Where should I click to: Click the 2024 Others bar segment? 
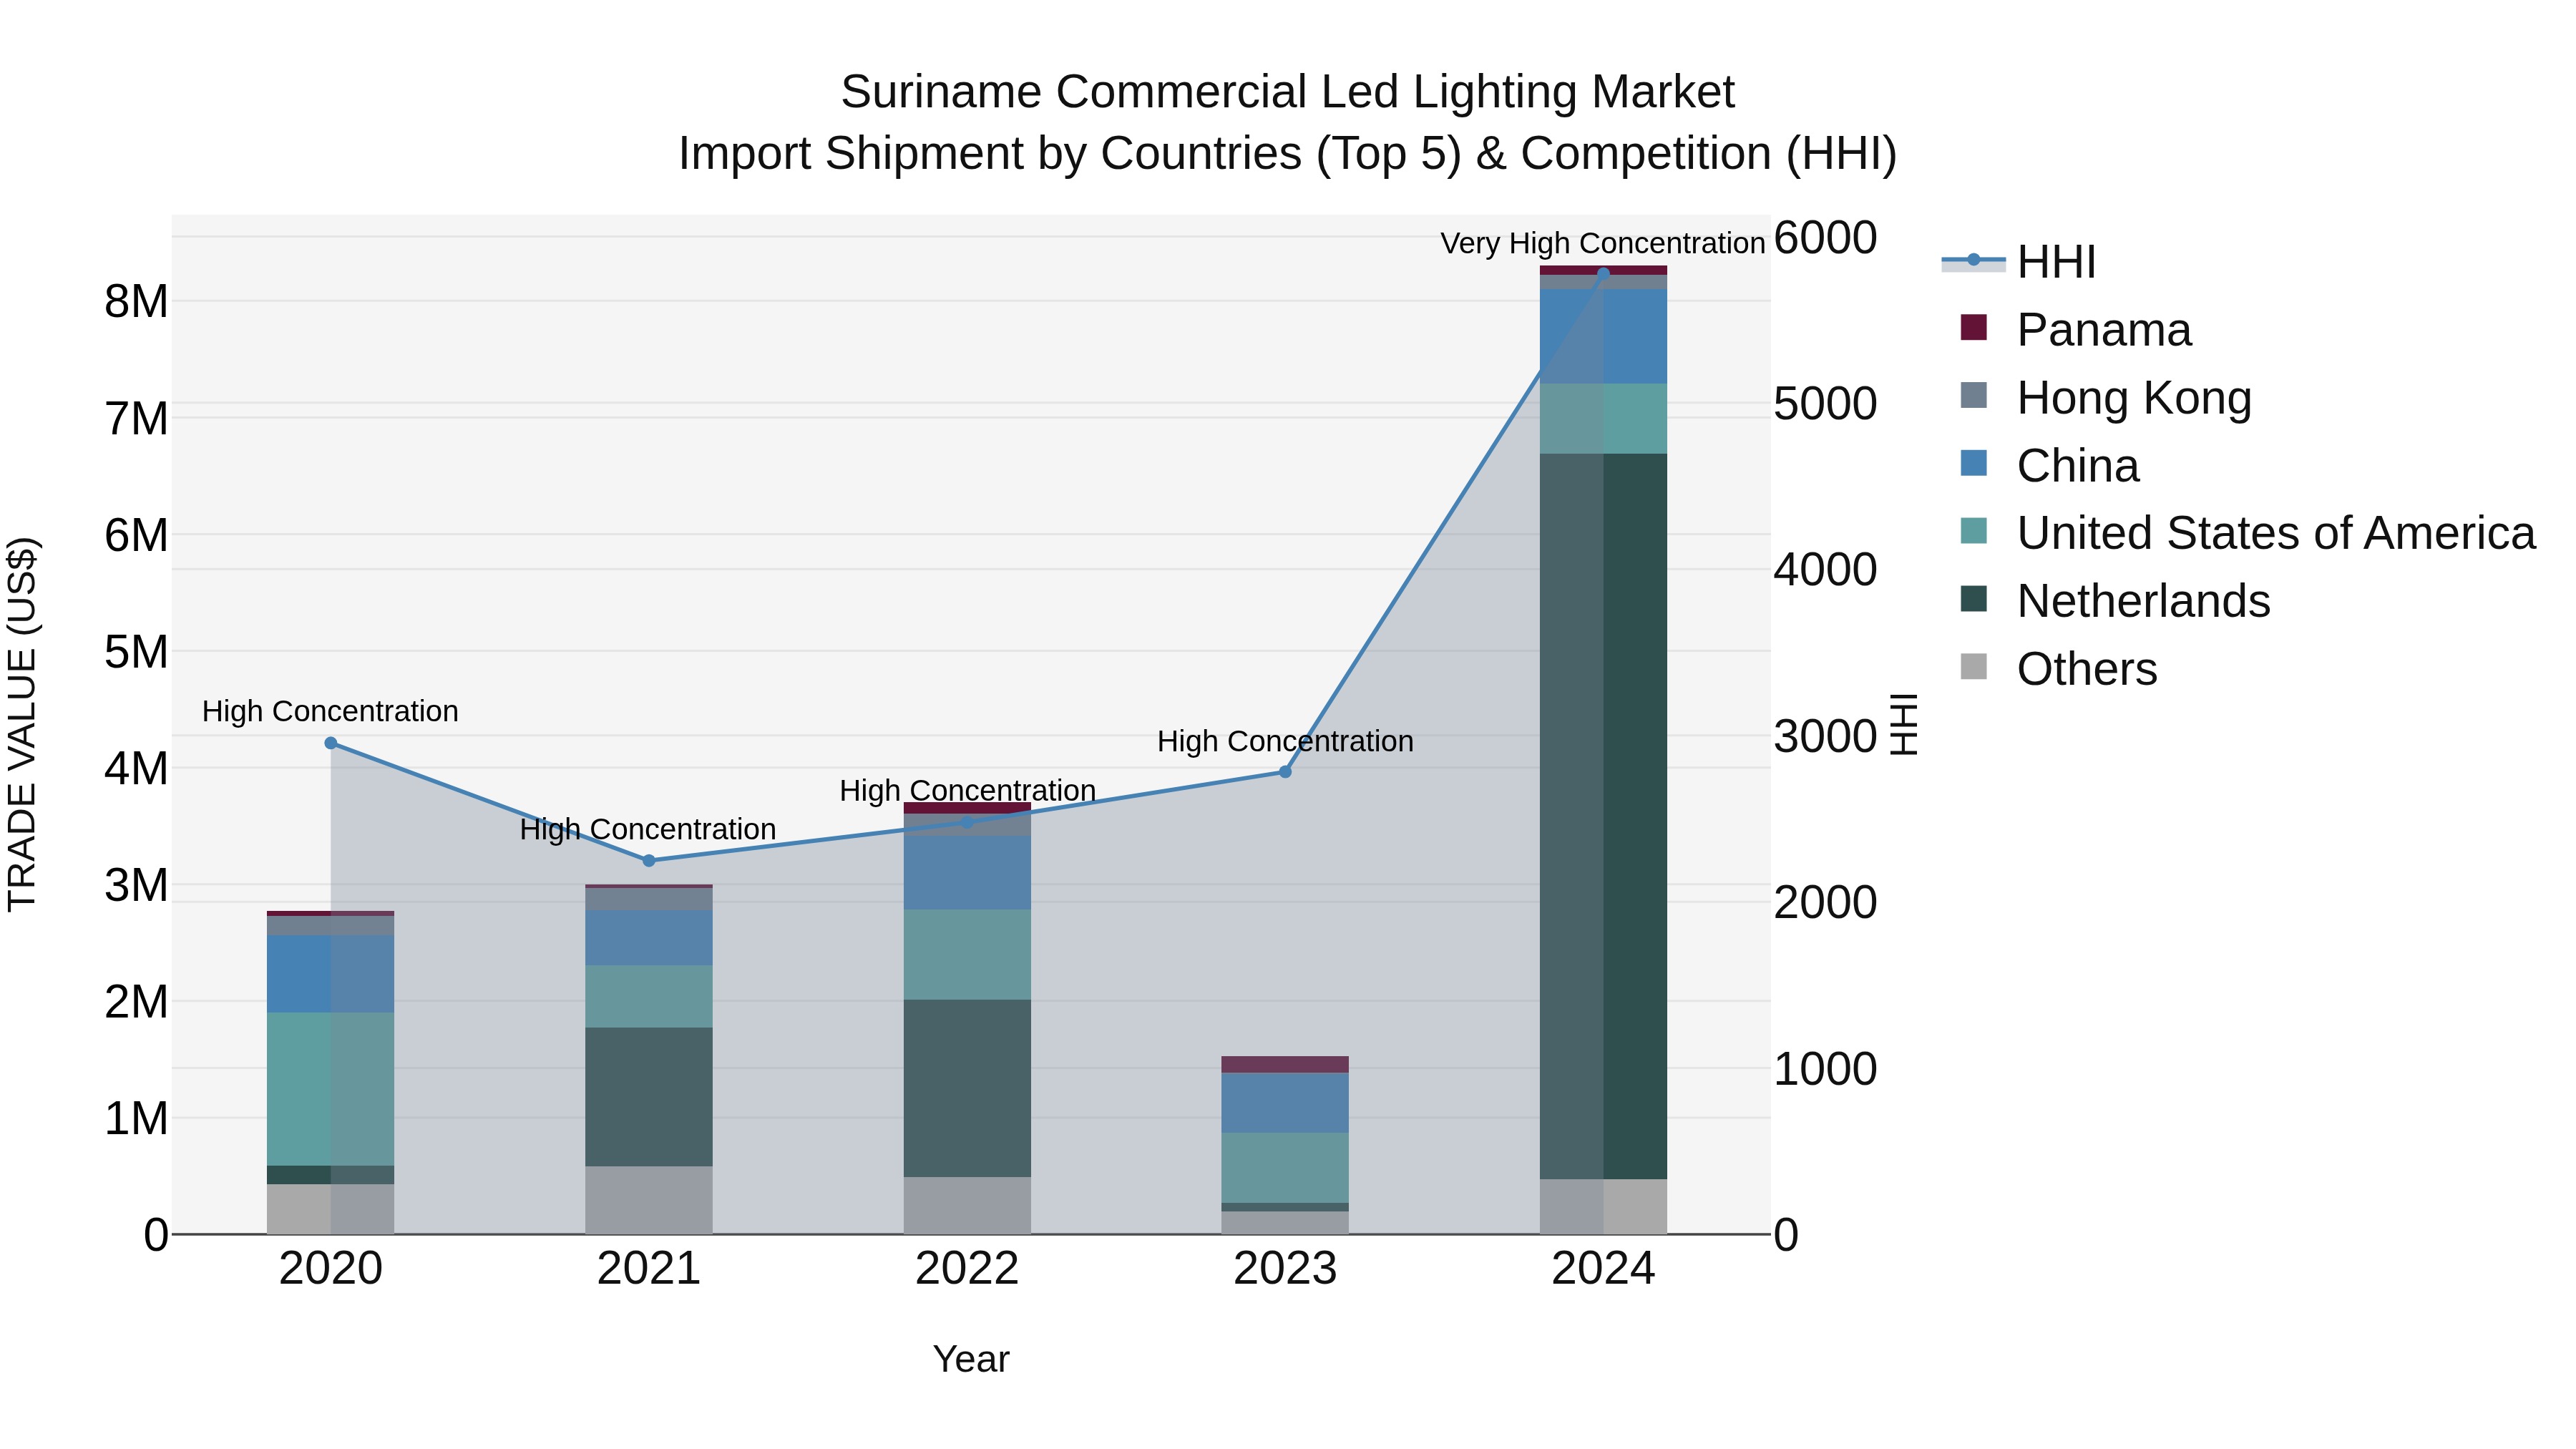click(x=1603, y=1207)
